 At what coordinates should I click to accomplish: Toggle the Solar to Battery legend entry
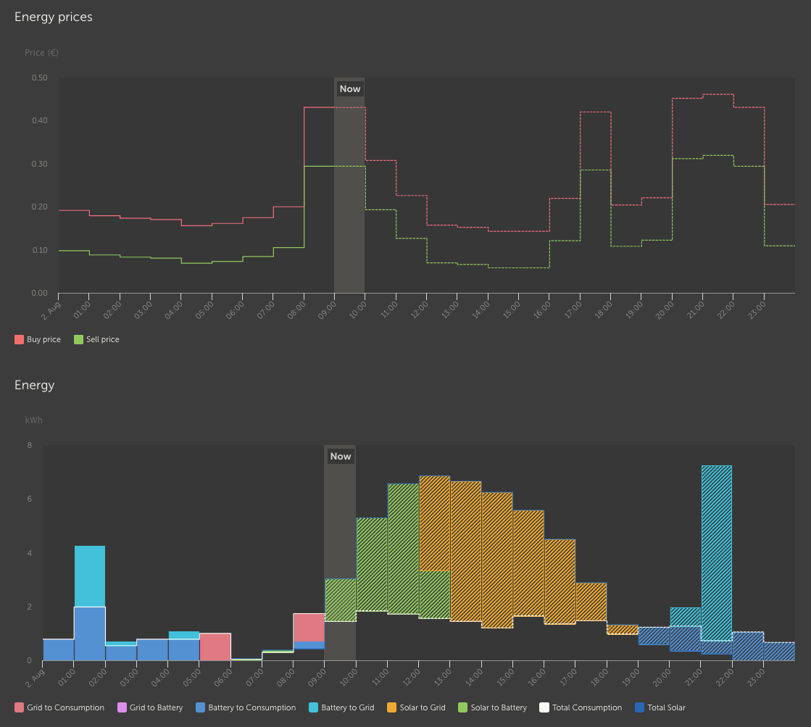pyautogui.click(x=492, y=707)
